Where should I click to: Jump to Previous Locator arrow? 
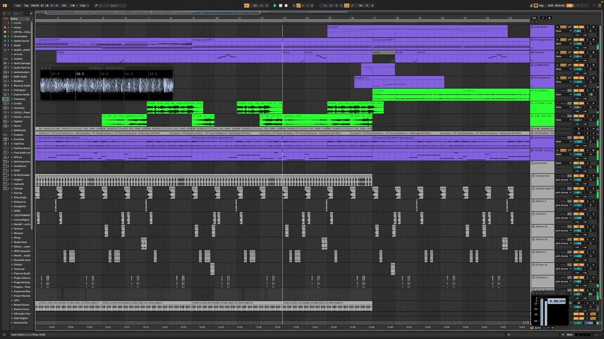pos(532,22)
